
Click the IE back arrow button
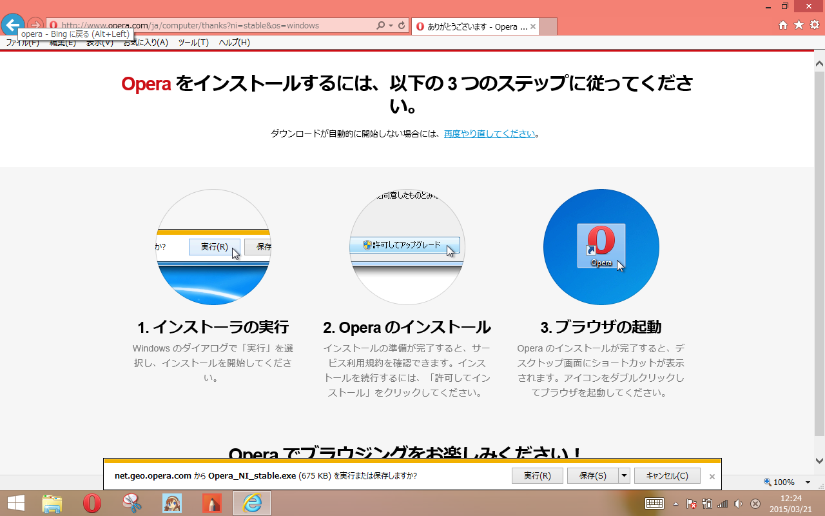pyautogui.click(x=12, y=25)
